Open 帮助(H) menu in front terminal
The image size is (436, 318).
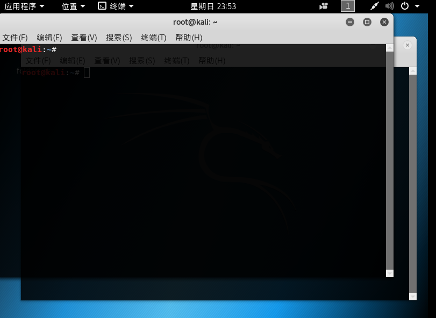[189, 38]
